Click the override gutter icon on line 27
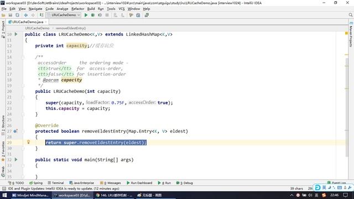The image size is (354, 199). tap(15, 131)
